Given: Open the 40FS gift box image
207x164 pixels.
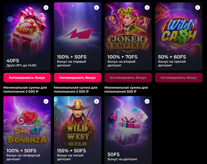Looking at the screenshot, I should point(24,30).
